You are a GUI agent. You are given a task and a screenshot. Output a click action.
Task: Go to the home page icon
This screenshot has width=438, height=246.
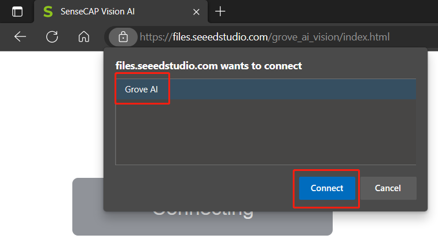pos(84,37)
